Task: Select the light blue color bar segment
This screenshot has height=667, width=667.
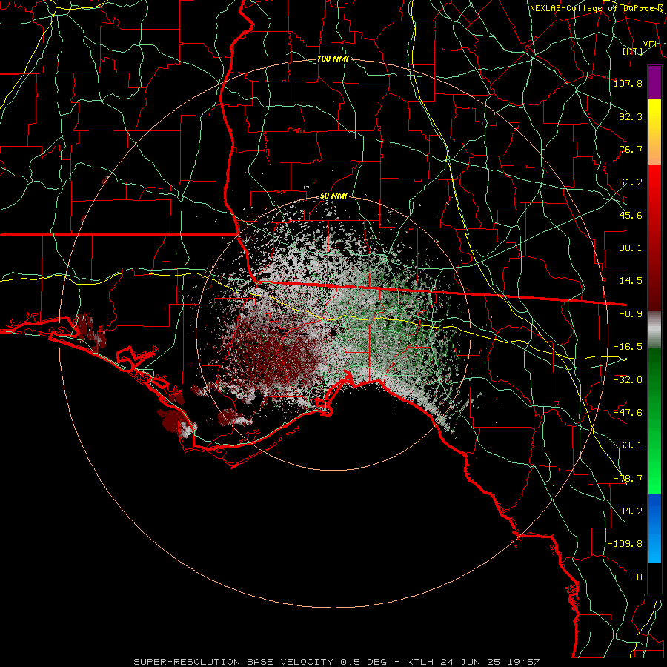Action: pos(654,548)
